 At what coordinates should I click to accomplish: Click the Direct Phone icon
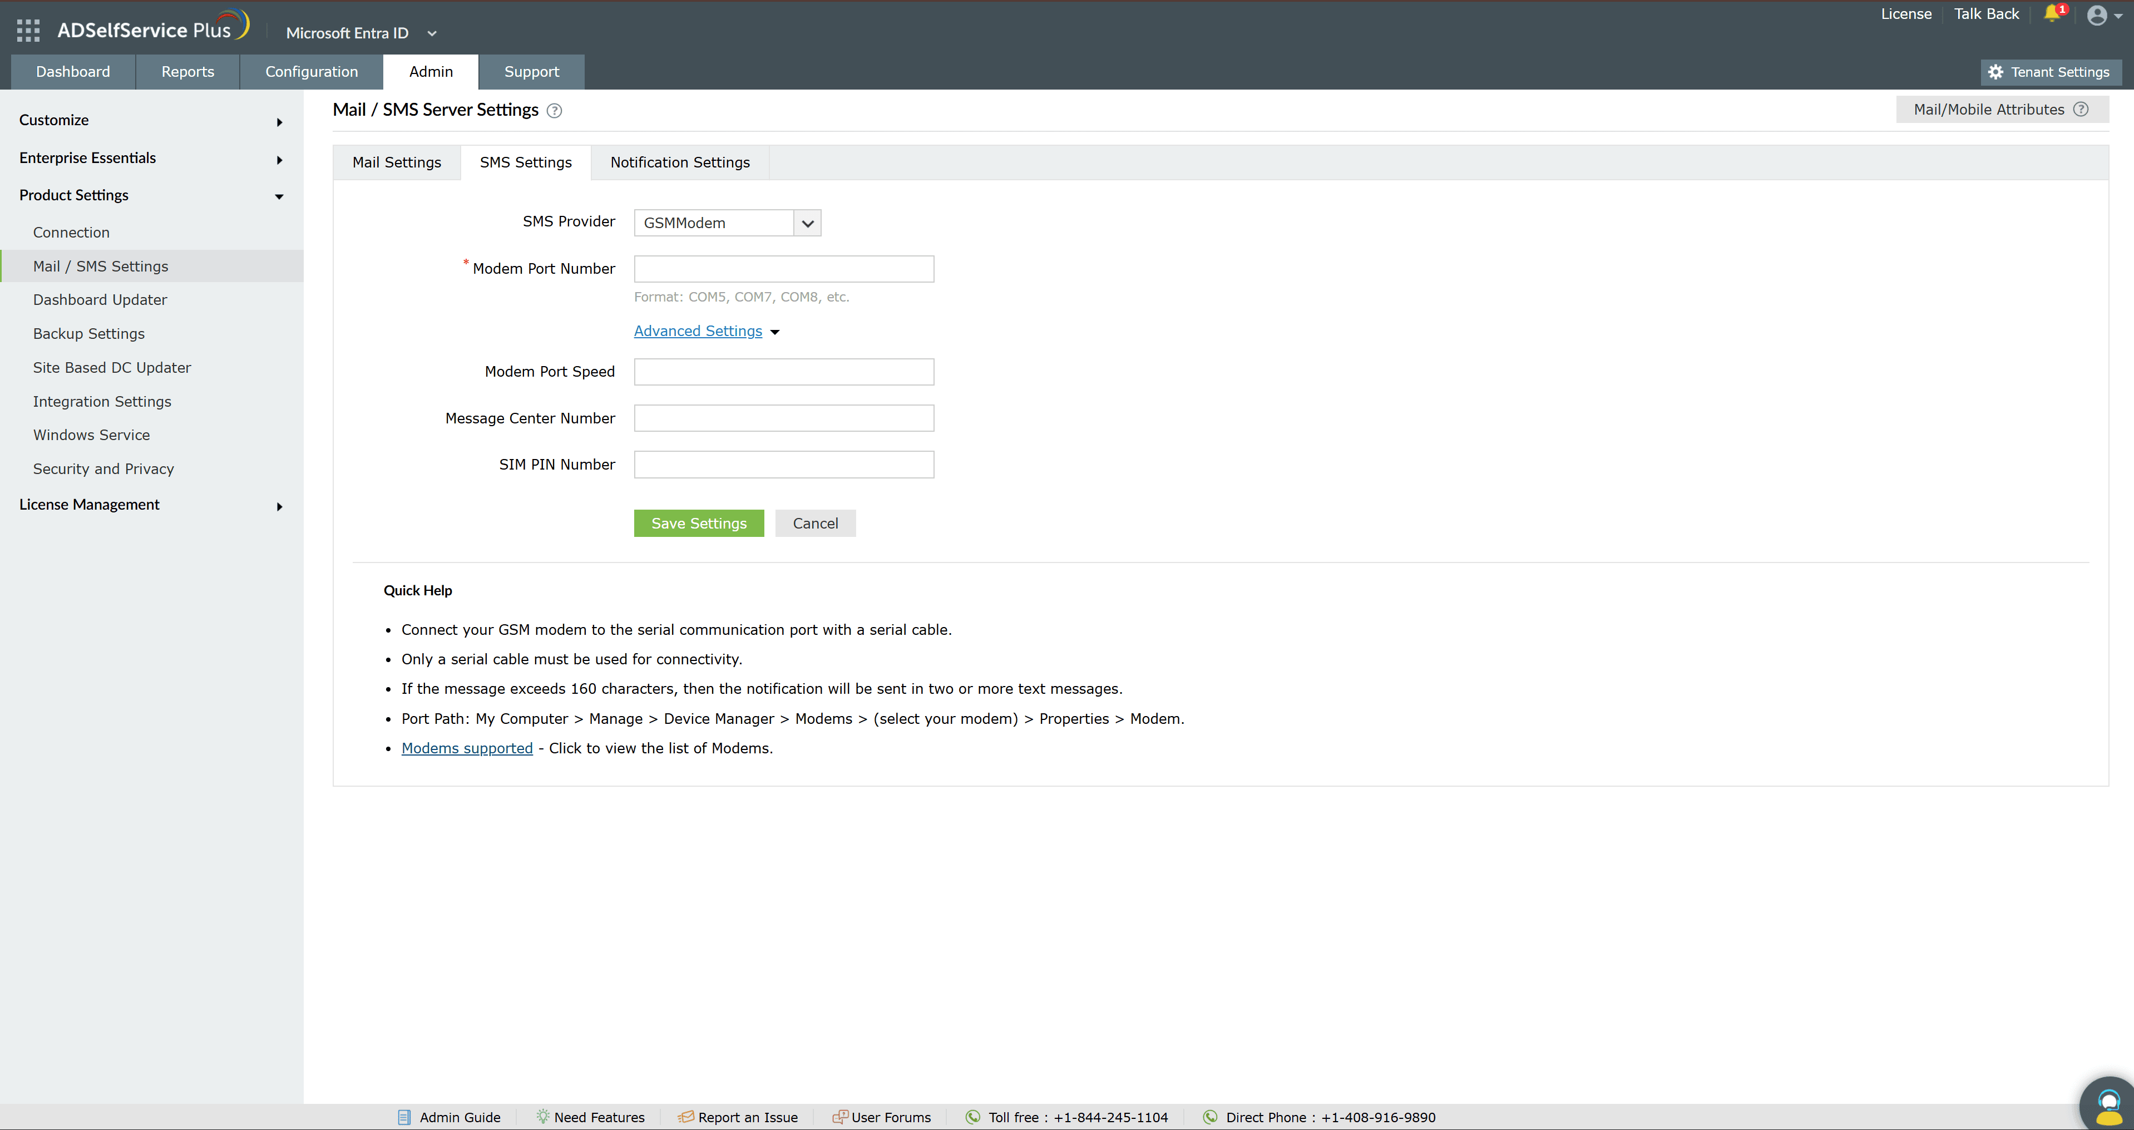(1211, 1117)
